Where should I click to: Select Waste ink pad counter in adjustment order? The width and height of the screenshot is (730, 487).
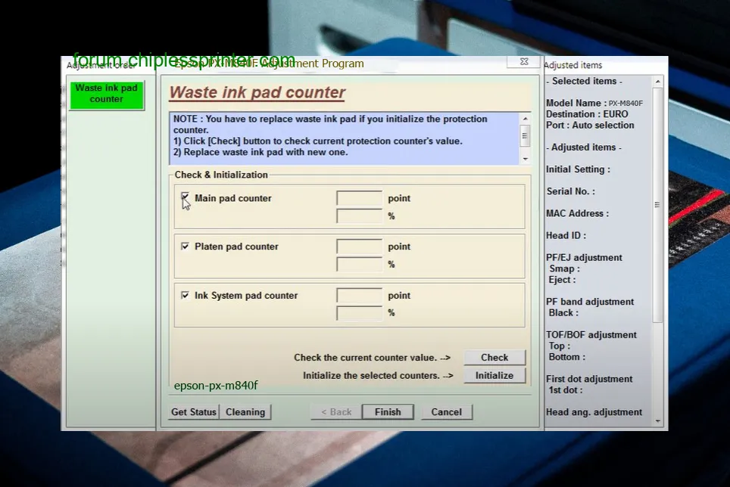click(x=107, y=95)
